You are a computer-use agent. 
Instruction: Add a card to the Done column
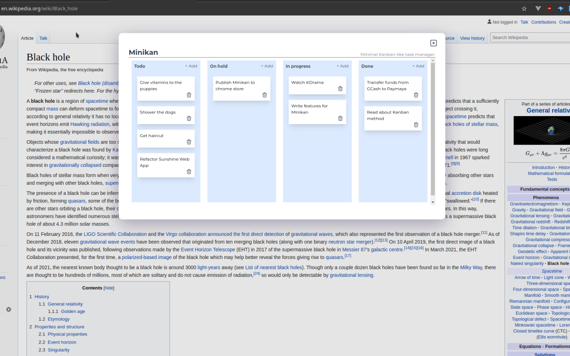click(x=418, y=66)
